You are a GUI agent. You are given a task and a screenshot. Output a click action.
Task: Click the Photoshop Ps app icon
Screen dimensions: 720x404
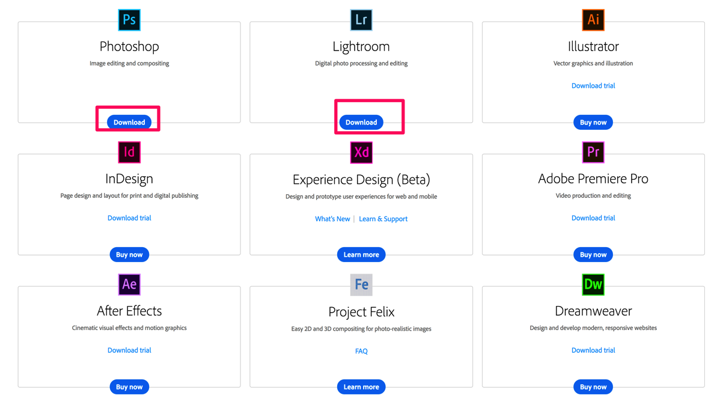[129, 20]
